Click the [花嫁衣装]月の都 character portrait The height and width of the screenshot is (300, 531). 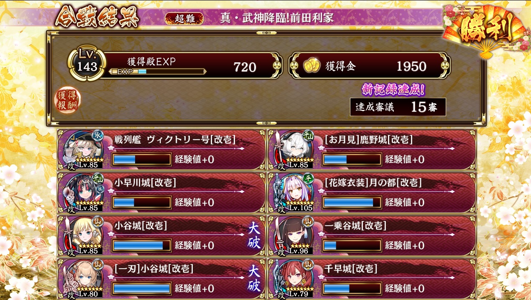[294, 193]
